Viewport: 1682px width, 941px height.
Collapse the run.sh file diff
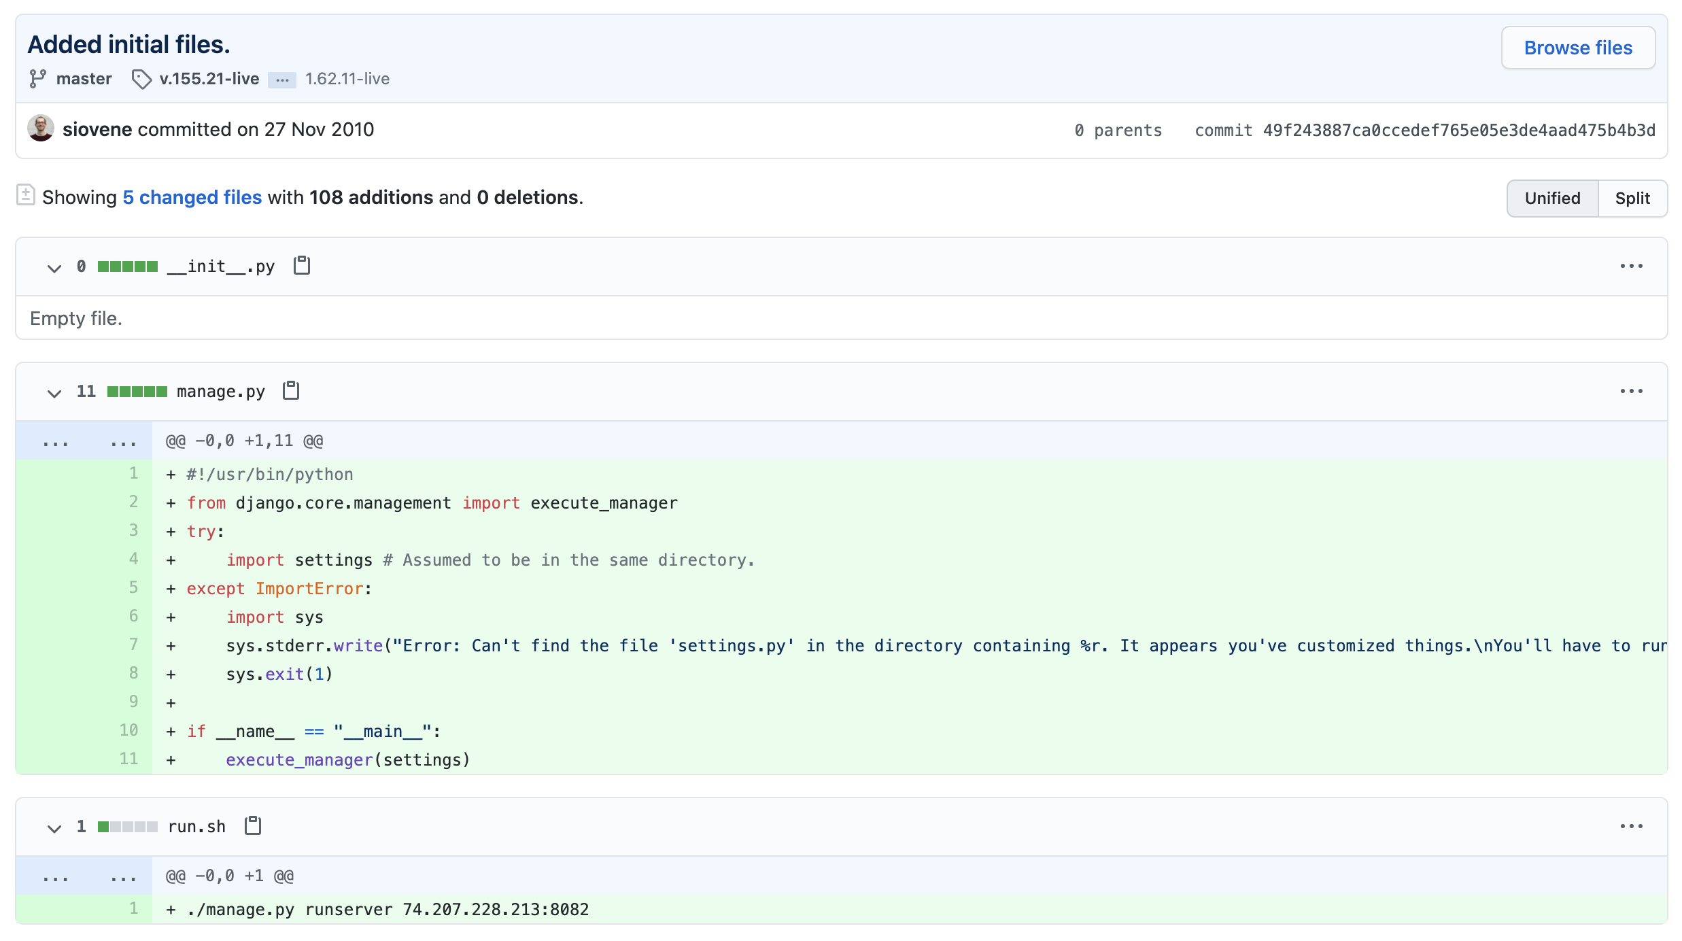(54, 827)
